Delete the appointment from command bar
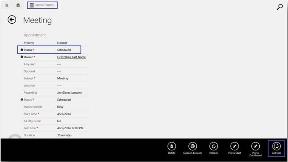The height and width of the screenshot is (162, 288). click(x=171, y=148)
